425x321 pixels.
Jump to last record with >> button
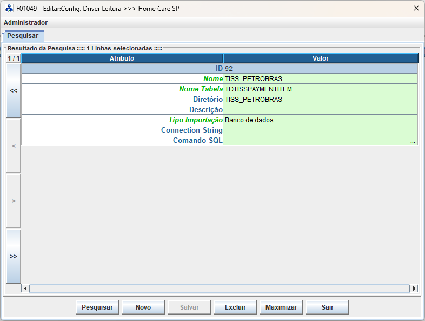click(14, 256)
